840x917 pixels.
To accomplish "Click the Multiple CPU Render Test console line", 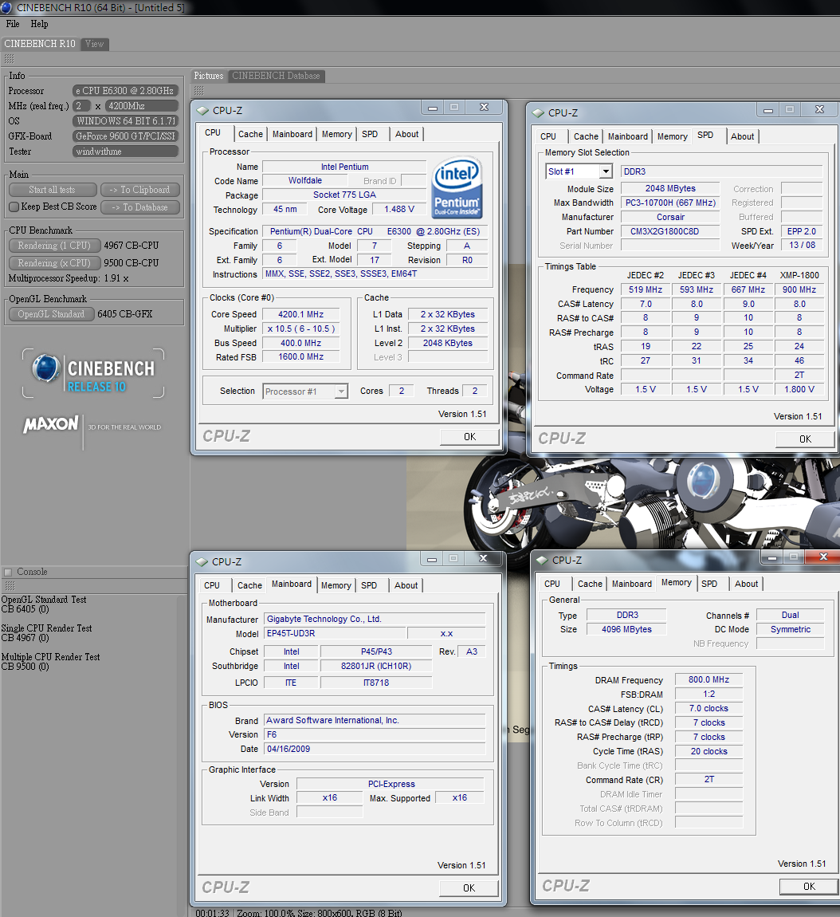I will (51, 657).
